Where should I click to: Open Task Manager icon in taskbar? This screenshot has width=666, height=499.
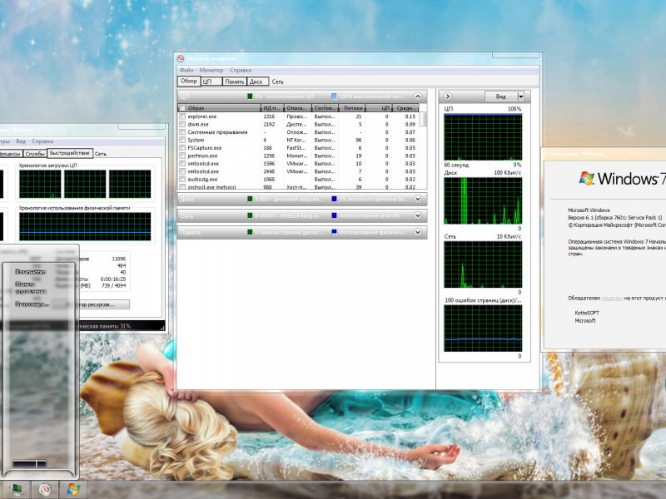point(17,489)
